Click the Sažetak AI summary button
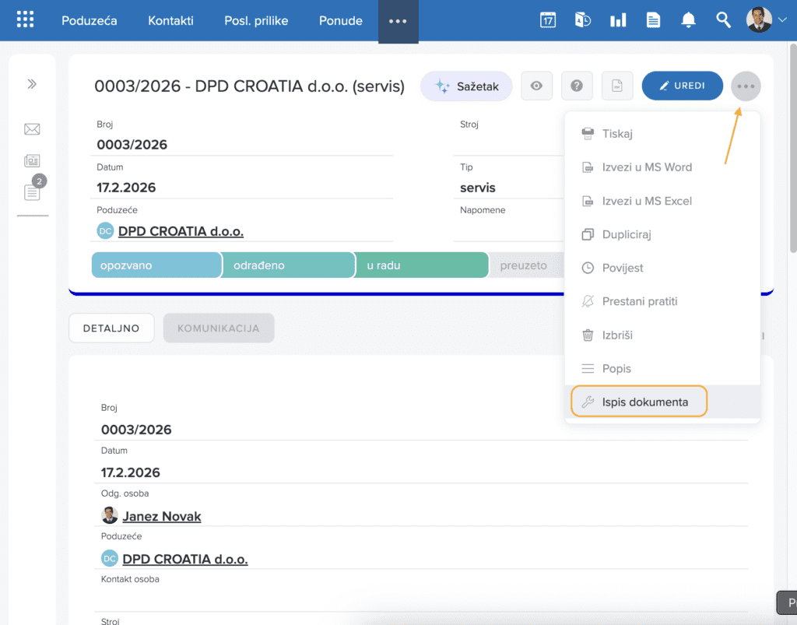The height and width of the screenshot is (625, 797). point(466,86)
